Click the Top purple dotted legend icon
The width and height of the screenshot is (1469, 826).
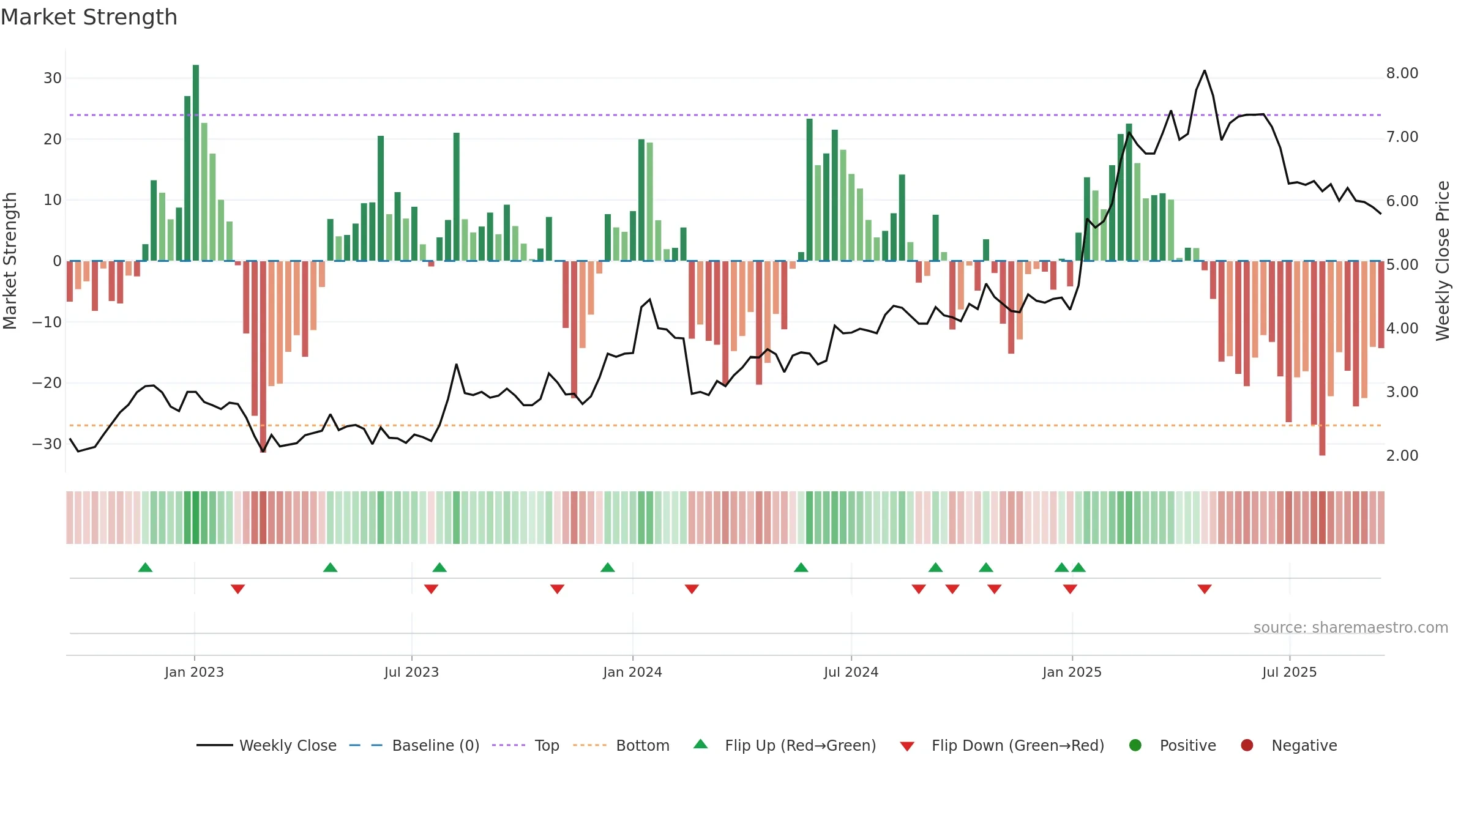[509, 745]
